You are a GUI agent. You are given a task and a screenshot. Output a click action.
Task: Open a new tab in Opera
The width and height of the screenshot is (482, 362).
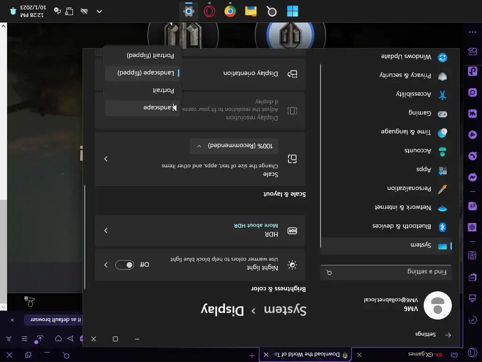tap(252, 355)
